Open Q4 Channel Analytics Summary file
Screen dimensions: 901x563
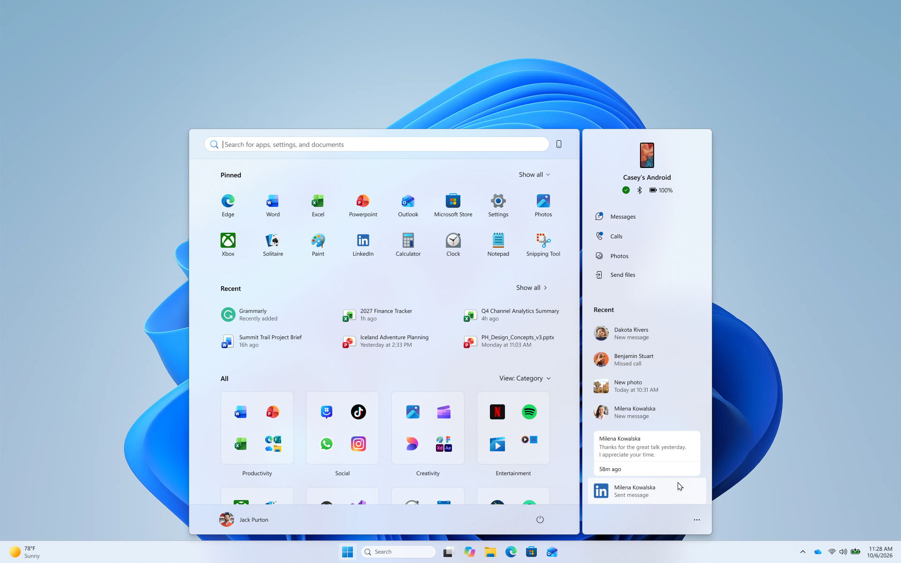tap(512, 315)
